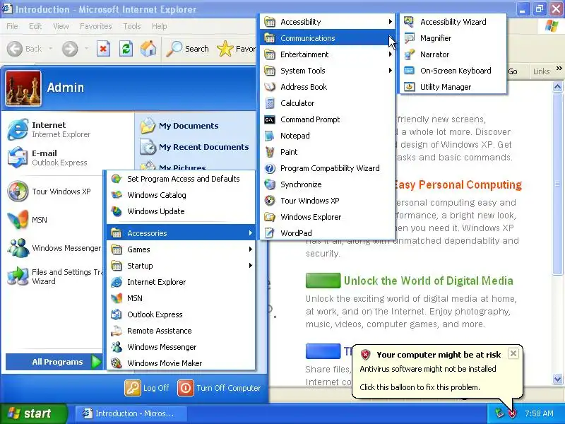The image size is (565, 424).
Task: Open Address Book
Action: [327, 87]
